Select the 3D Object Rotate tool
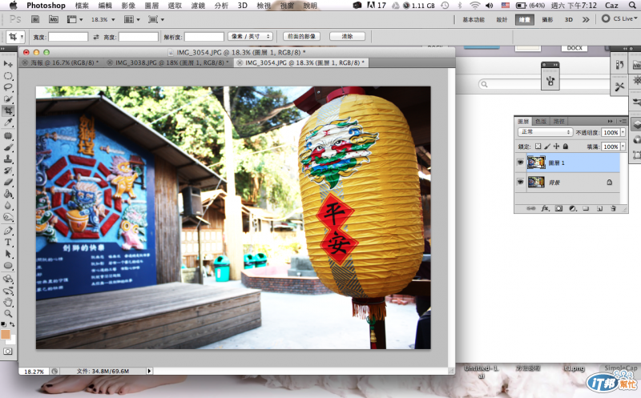This screenshot has height=398, width=641. pos(8,279)
